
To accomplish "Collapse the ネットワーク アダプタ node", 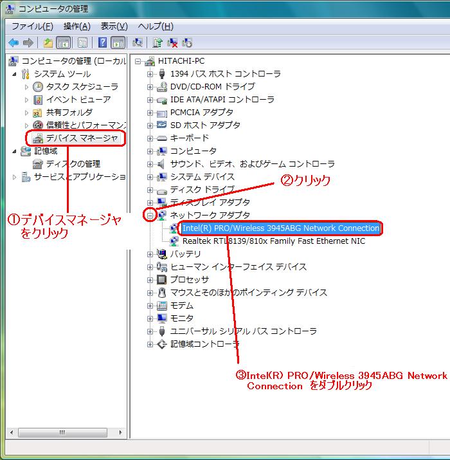I will 150,216.
